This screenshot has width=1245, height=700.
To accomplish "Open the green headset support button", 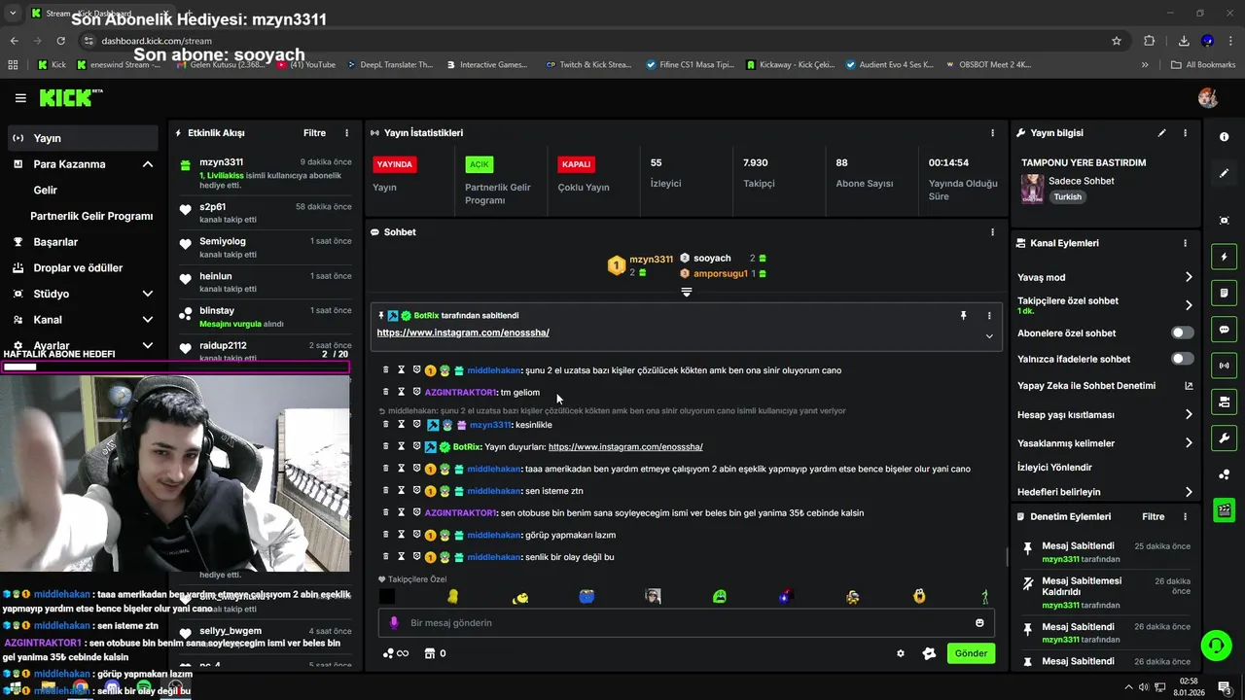I will tap(1215, 645).
